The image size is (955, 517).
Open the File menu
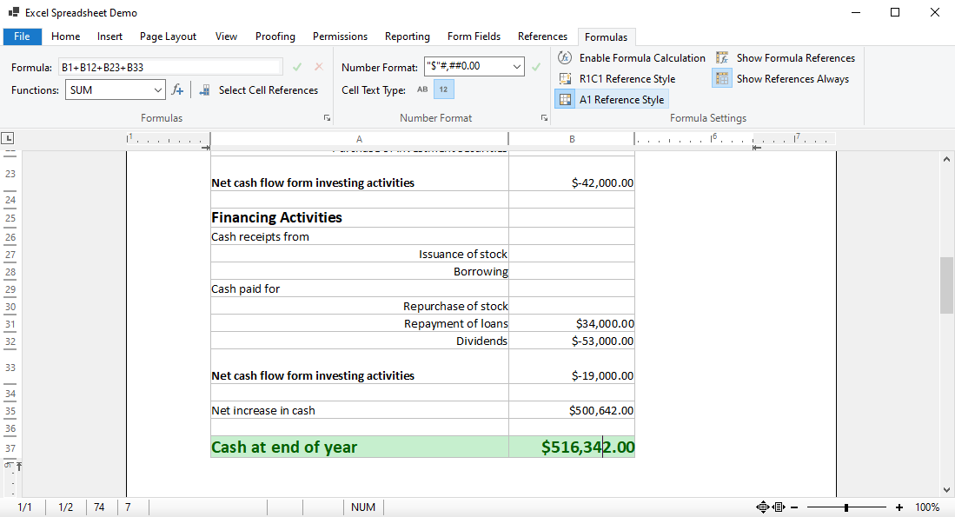coord(22,36)
